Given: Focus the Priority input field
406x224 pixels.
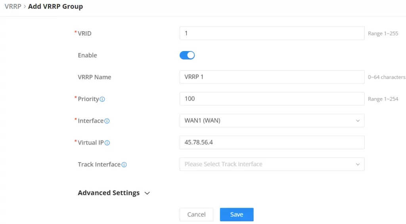Looking at the screenshot, I should click(272, 99).
